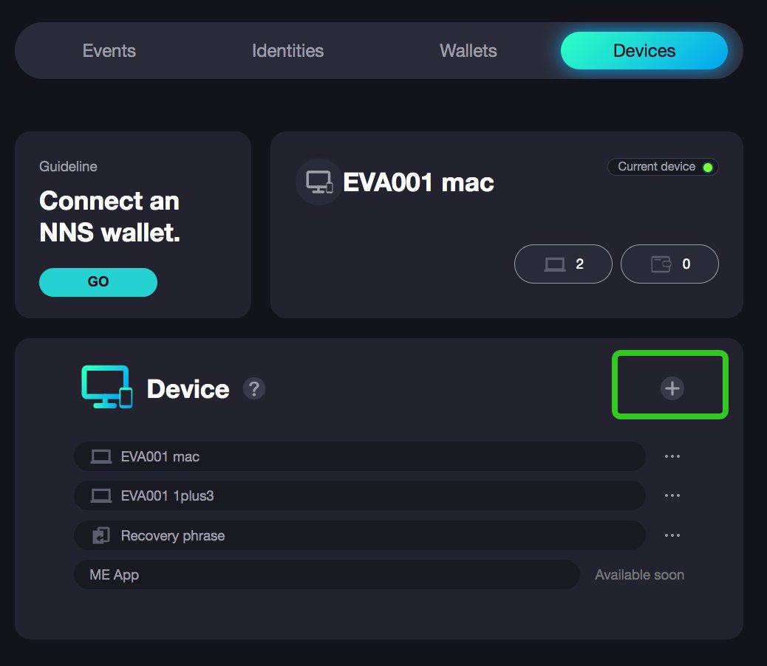This screenshot has width=767, height=666.
Task: Open the Device help question mark icon
Action: [x=254, y=389]
